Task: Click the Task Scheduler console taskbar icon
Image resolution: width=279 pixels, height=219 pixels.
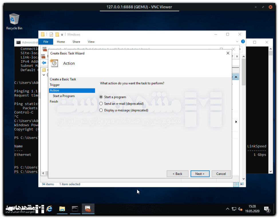Action: (x=88, y=209)
